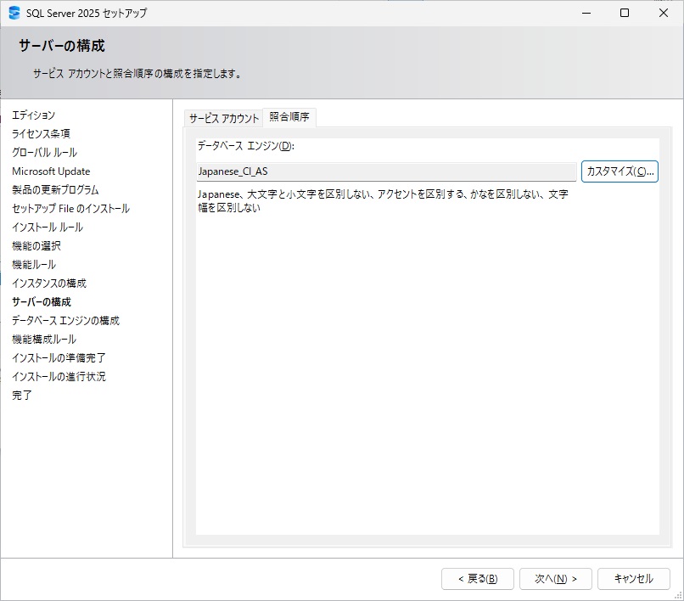
Task: Switch to the サービス アカウント tab
Action: pyautogui.click(x=225, y=118)
